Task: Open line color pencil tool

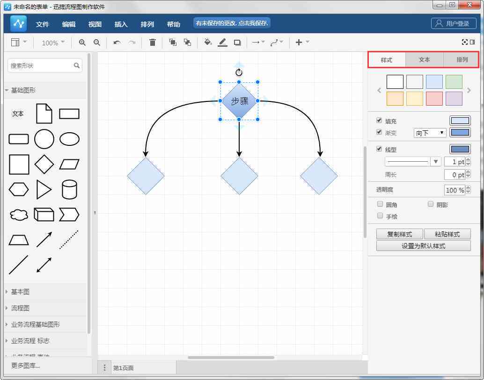Action: (x=222, y=42)
